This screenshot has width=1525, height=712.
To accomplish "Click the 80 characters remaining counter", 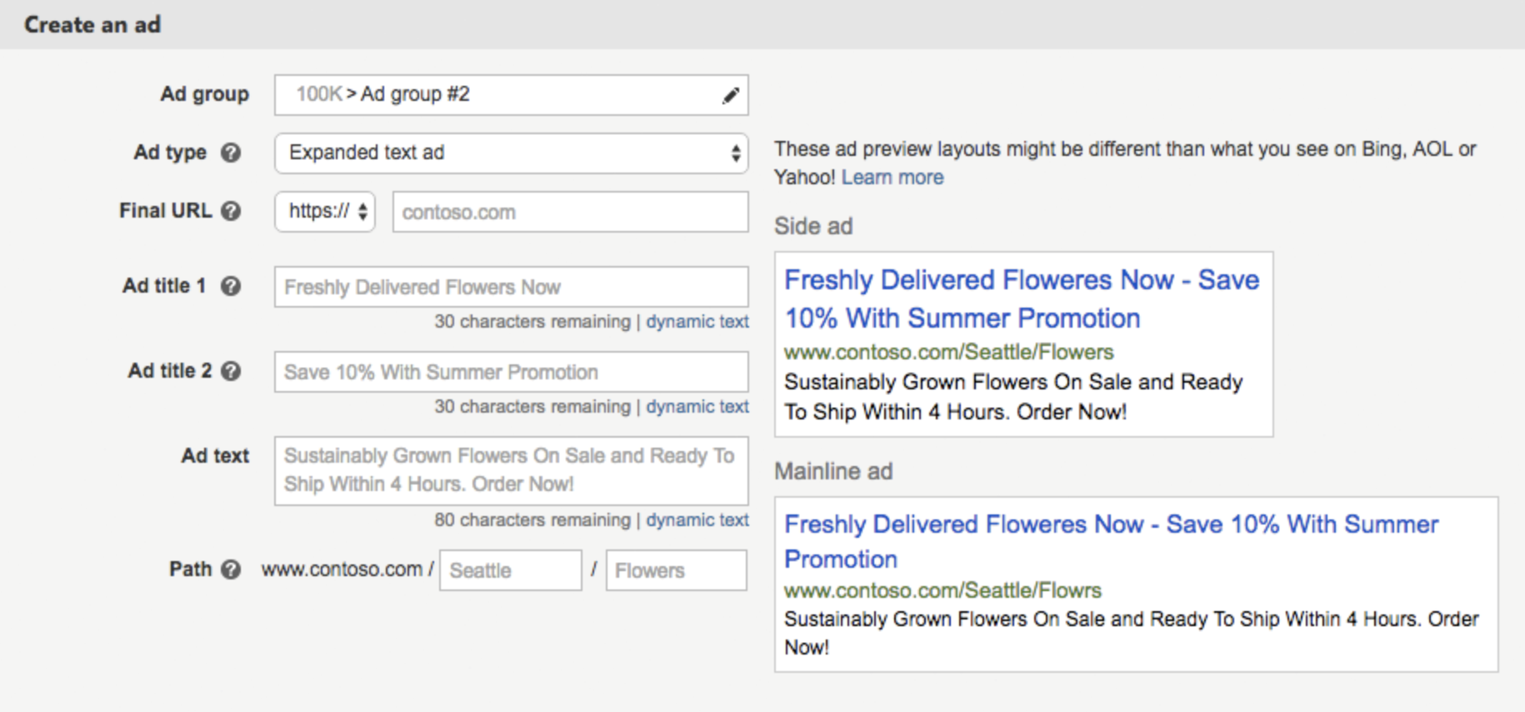I will [532, 520].
